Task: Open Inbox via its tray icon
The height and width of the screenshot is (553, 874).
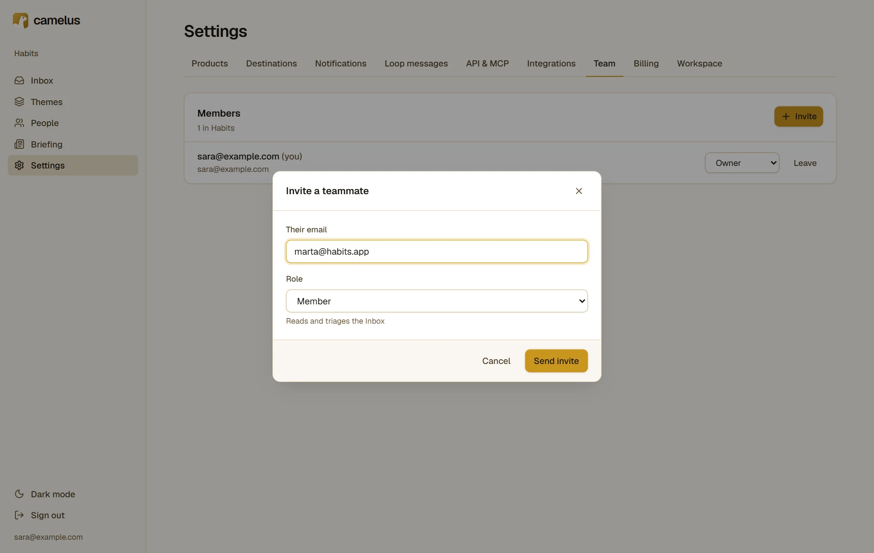Action: 19,81
